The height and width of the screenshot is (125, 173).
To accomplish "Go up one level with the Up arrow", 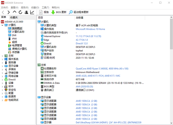I will pos(14,12).
